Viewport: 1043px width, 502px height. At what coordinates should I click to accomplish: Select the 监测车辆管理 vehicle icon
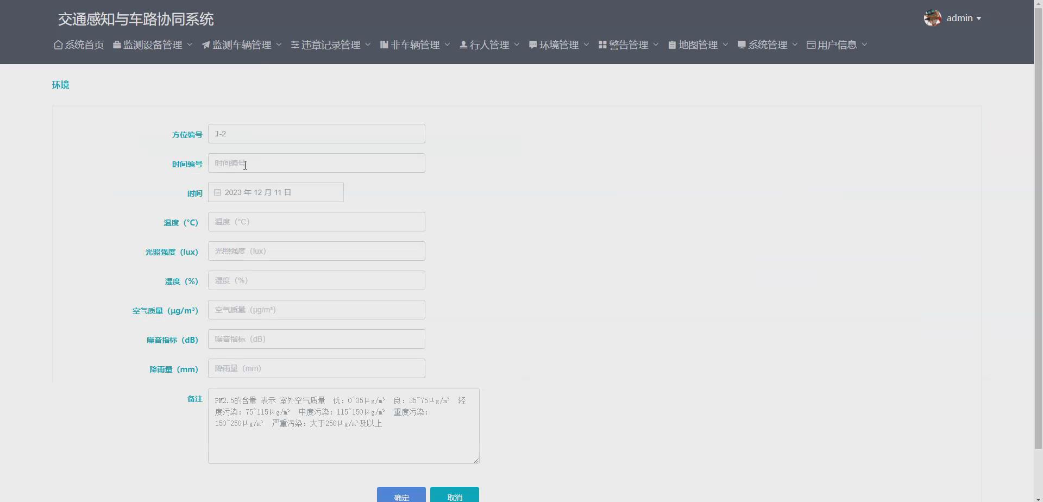point(206,45)
